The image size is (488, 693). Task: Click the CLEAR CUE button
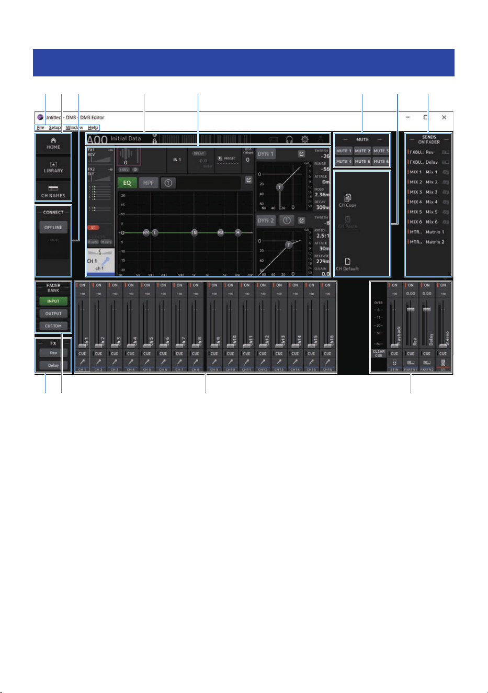tap(379, 354)
